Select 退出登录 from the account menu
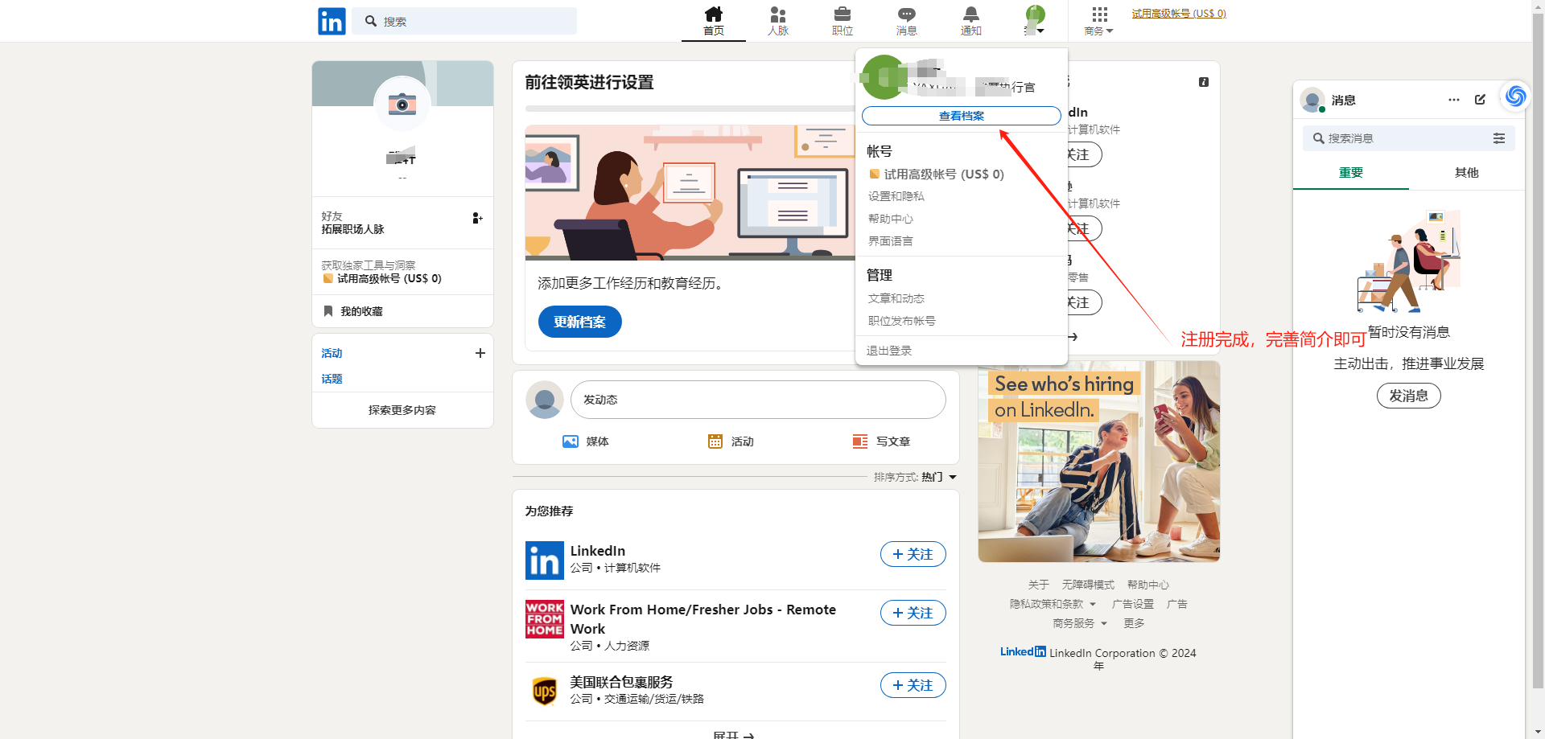This screenshot has width=1545, height=739. pos(888,350)
